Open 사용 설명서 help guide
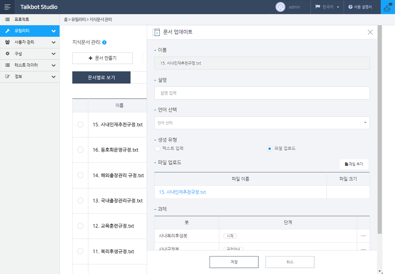This screenshot has height=274, width=395. [x=360, y=7]
